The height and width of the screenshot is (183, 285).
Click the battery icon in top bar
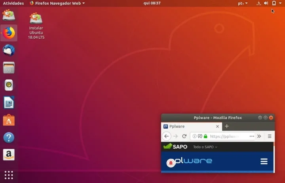[274, 3]
